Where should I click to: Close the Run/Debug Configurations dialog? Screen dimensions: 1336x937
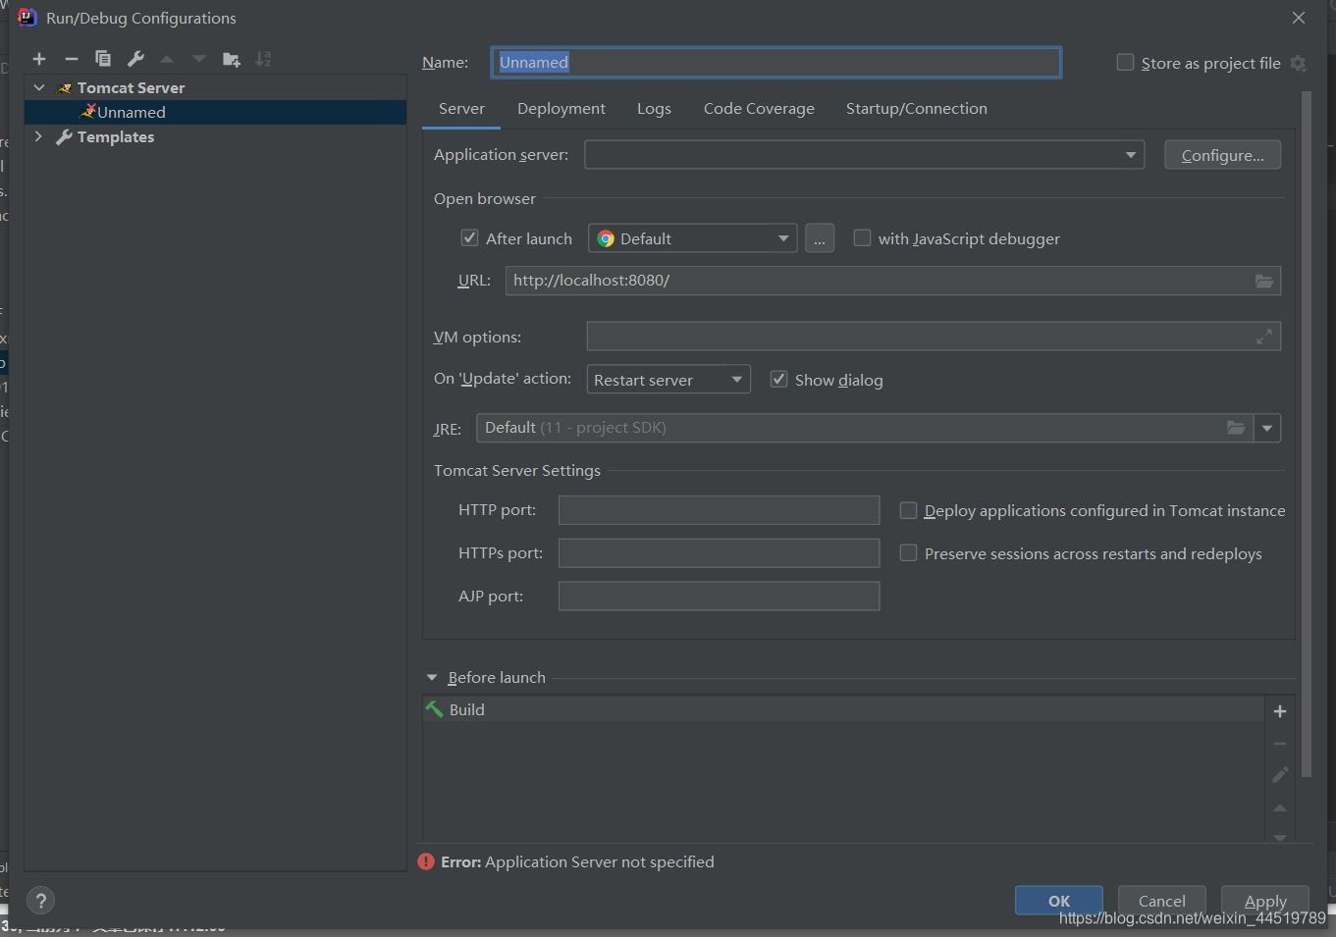(x=1299, y=18)
